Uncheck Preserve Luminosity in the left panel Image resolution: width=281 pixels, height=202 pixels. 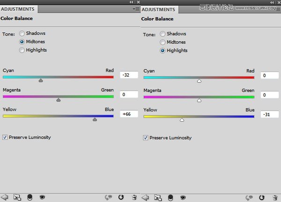pos(6,138)
